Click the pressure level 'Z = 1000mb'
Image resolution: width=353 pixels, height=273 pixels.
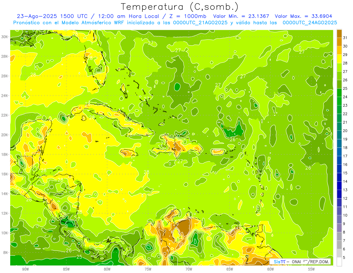tap(187, 16)
